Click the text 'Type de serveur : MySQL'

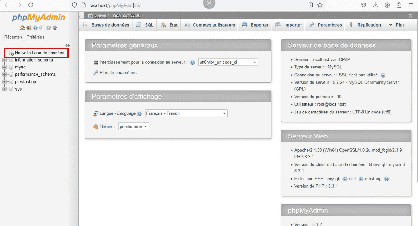318,67
